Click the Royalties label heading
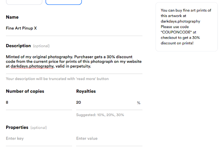 coord(86,91)
